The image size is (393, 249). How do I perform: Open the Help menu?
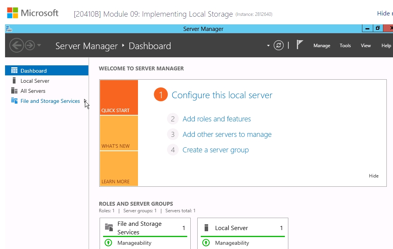pos(386,46)
